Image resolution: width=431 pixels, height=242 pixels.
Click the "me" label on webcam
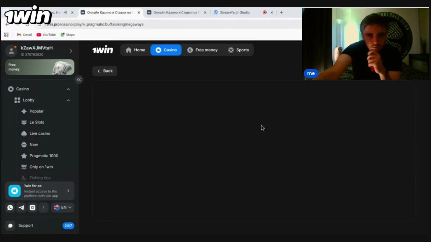[x=311, y=73]
